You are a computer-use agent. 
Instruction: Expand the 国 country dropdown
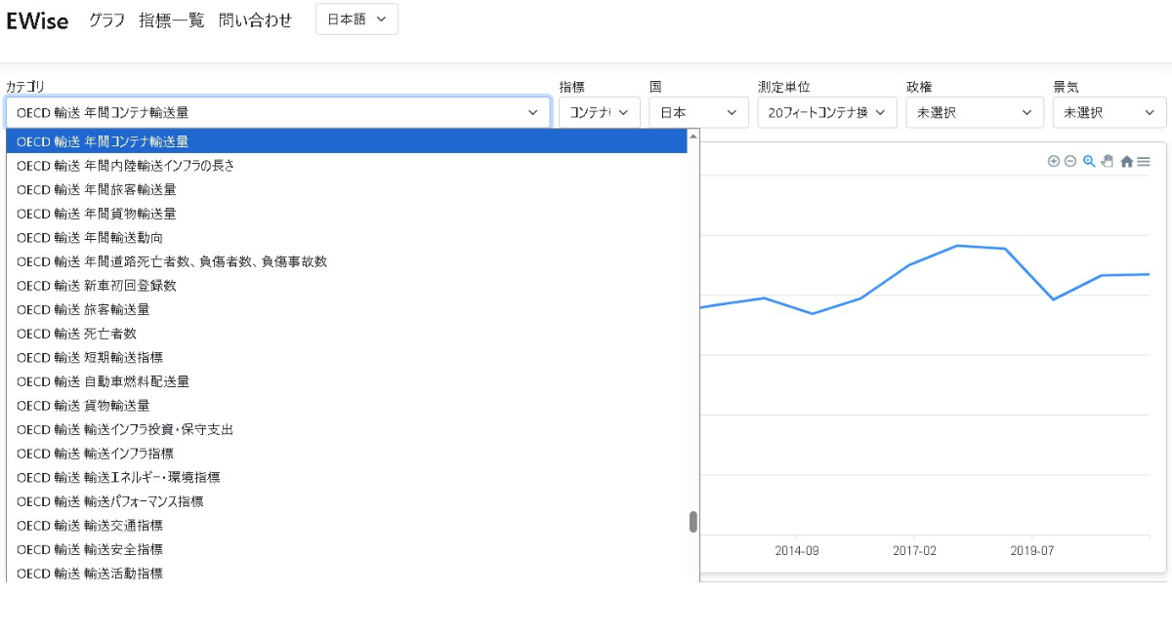tap(697, 112)
